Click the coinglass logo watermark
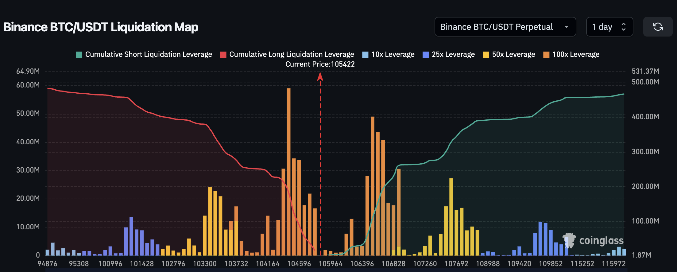The image size is (677, 272). coord(593,240)
